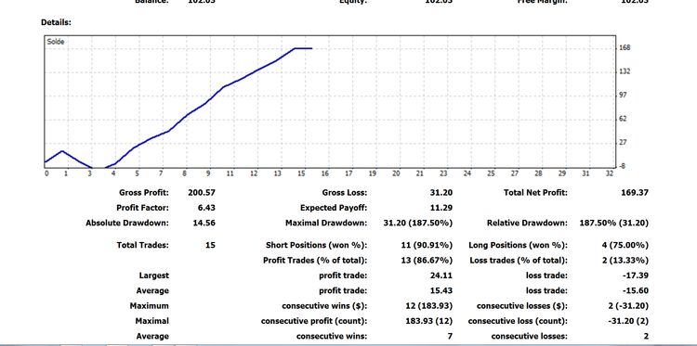Screen dimensions: 697x346
Task: Click the Profit Factor value 6.43
Action: pos(206,208)
